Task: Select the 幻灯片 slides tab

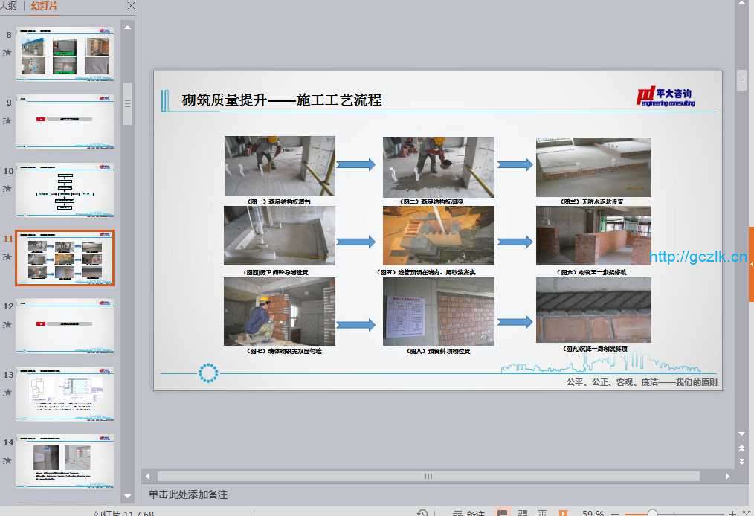Action: click(44, 6)
